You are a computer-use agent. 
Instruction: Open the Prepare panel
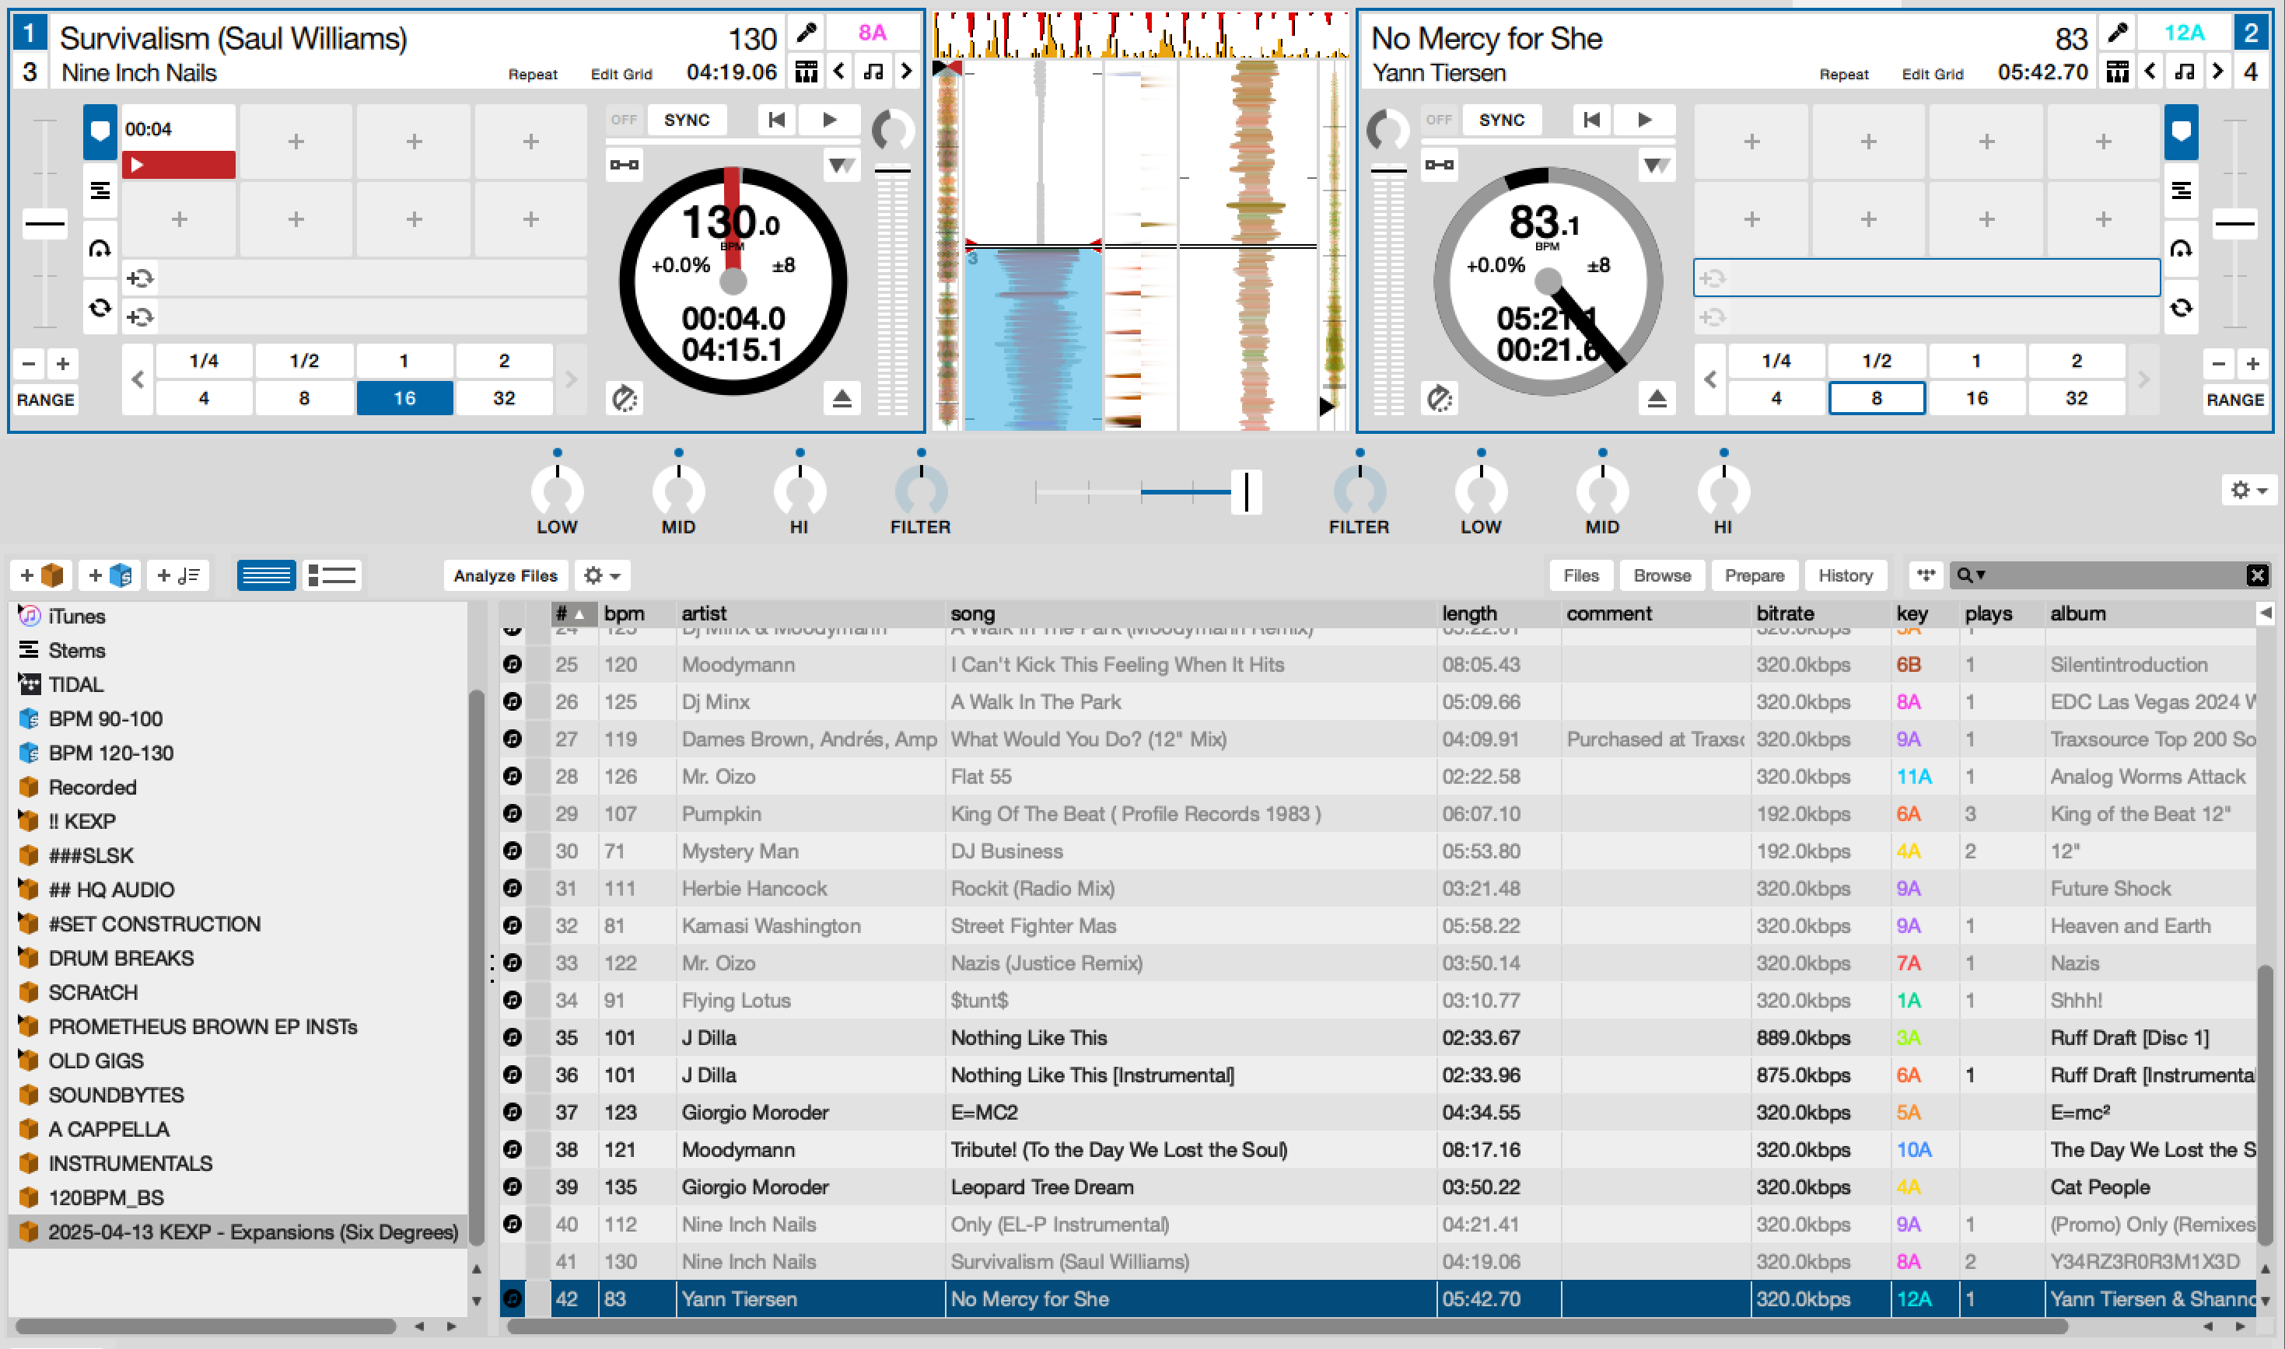(1754, 575)
